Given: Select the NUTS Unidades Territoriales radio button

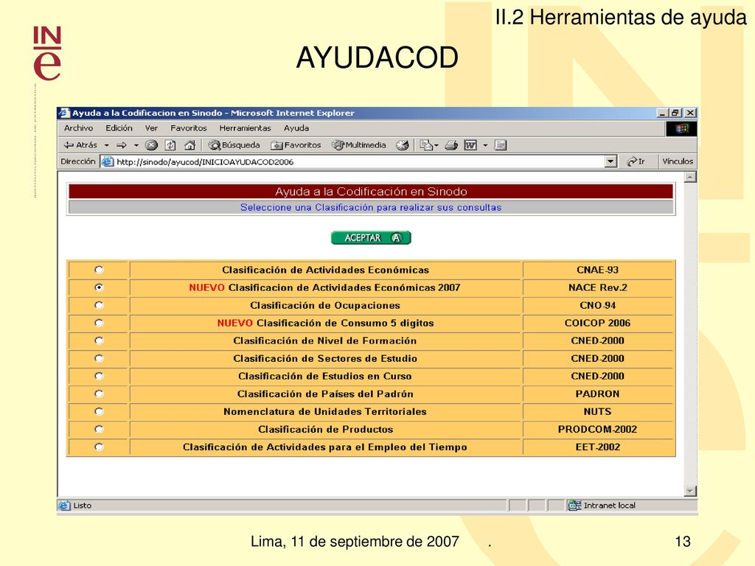Looking at the screenshot, I should pos(100,411).
